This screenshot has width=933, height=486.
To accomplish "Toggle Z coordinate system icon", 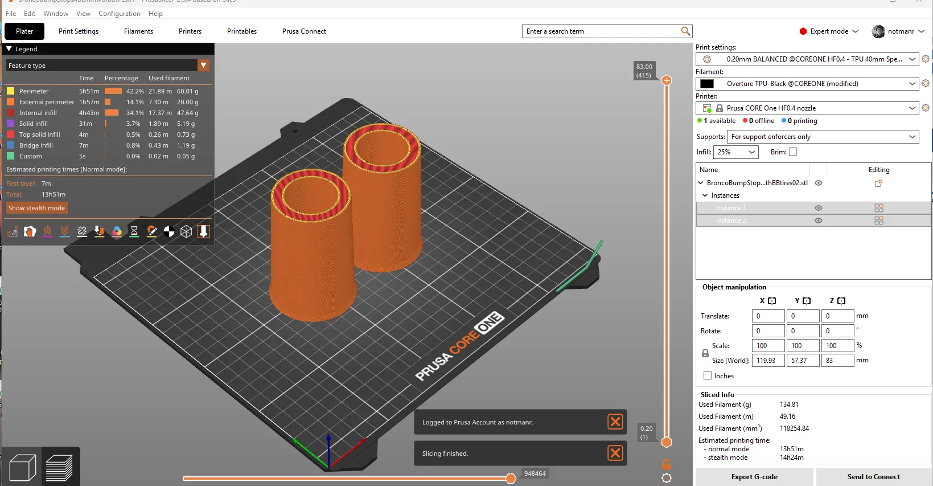I will [841, 301].
